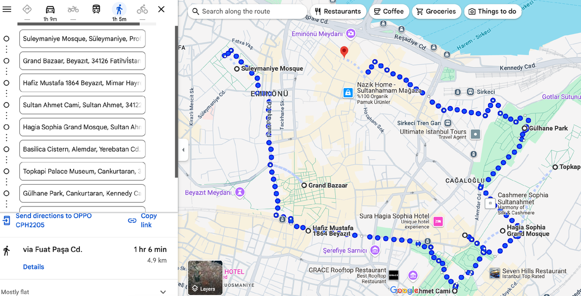
Task: Click Ultimate Istanbul Tours marker
Action: pos(475,134)
